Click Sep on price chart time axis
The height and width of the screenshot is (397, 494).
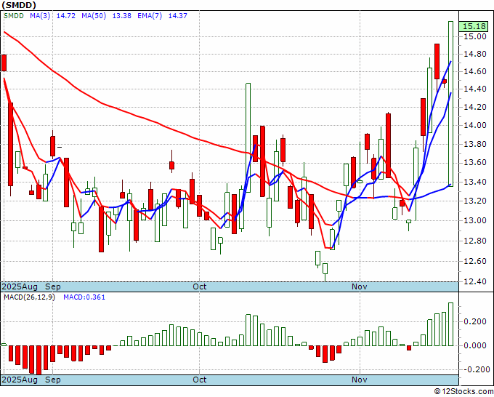tap(52, 286)
